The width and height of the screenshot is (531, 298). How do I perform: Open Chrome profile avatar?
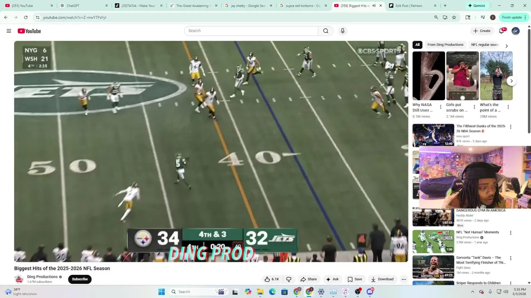coord(492,17)
